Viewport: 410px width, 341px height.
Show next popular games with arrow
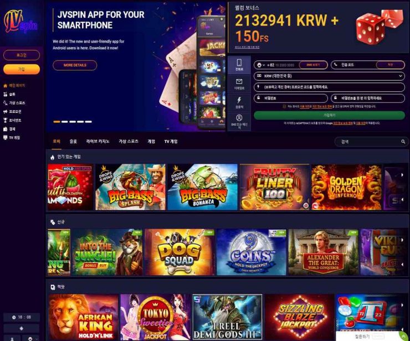402,175
